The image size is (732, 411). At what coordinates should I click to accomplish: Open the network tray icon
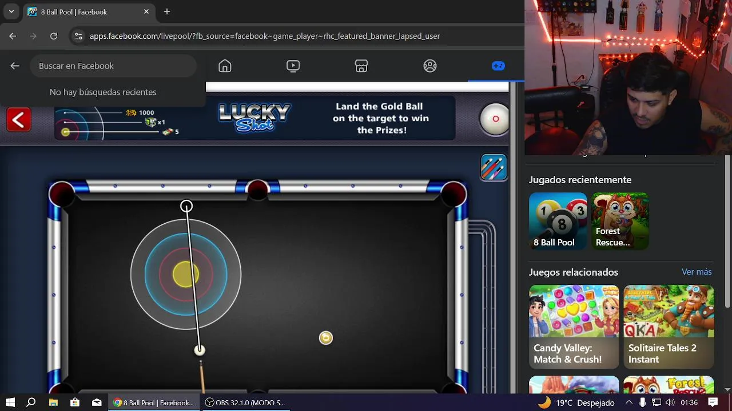click(x=656, y=402)
